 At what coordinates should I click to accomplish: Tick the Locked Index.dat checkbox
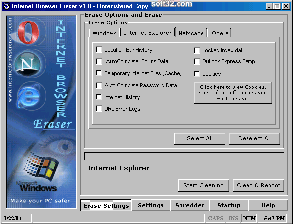click(197, 50)
